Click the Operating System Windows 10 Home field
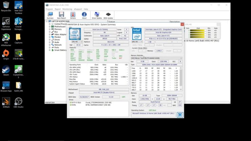251x141 pixels. point(153,115)
